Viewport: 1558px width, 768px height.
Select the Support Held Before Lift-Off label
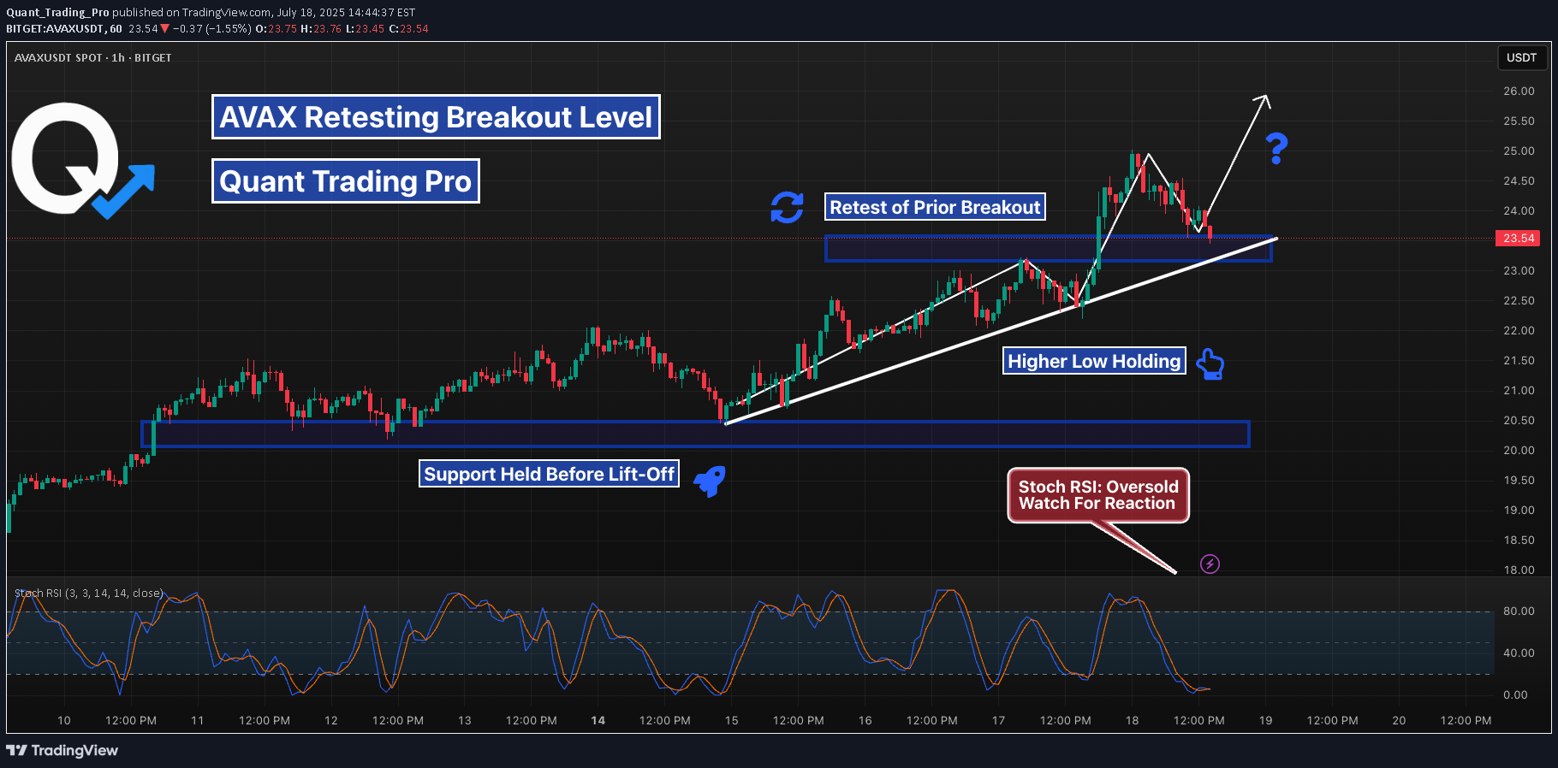(x=549, y=474)
